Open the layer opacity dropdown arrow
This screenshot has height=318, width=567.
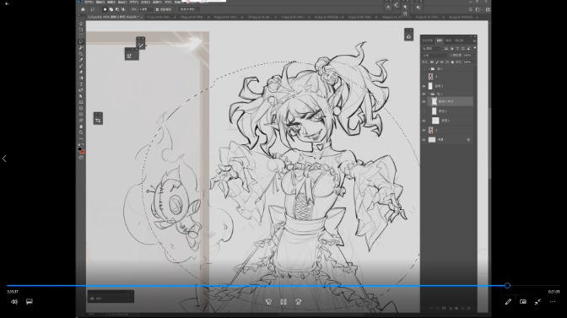pos(473,56)
